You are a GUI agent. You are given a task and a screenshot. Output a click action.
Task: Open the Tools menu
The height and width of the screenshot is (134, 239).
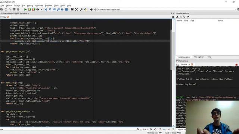[x=56, y=6]
